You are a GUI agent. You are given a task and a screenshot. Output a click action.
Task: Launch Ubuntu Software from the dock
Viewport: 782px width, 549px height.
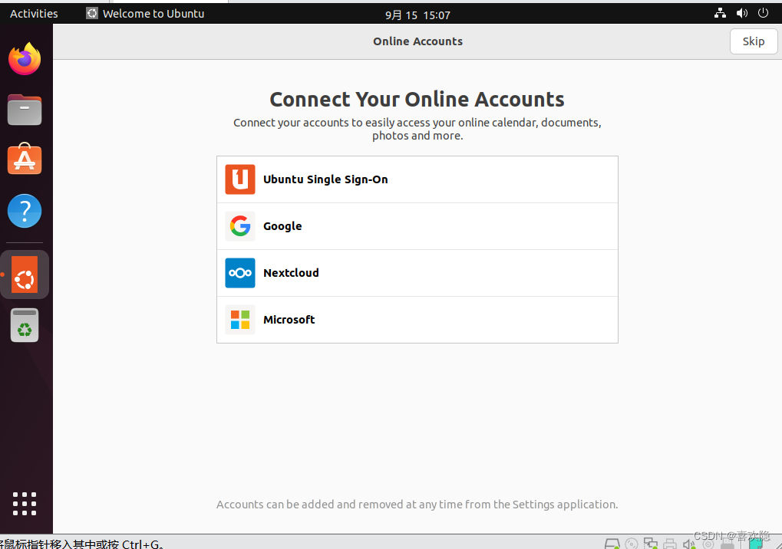pos(25,159)
